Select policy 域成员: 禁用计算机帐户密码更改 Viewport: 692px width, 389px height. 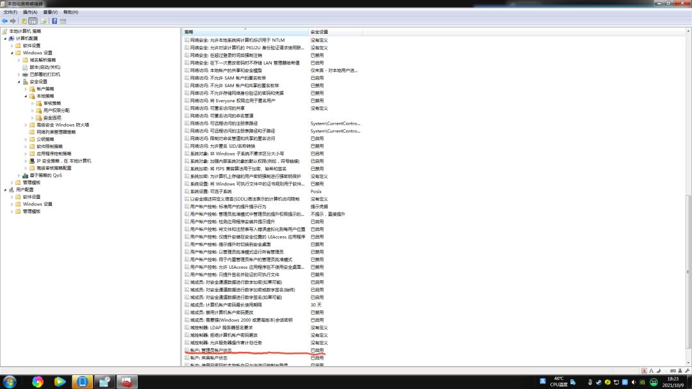coord(222,312)
